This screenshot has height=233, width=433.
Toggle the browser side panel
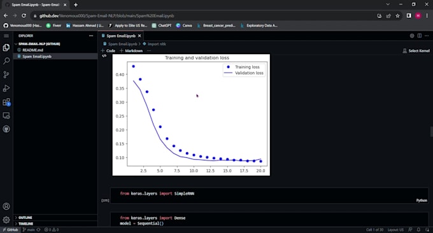[x=409, y=16]
